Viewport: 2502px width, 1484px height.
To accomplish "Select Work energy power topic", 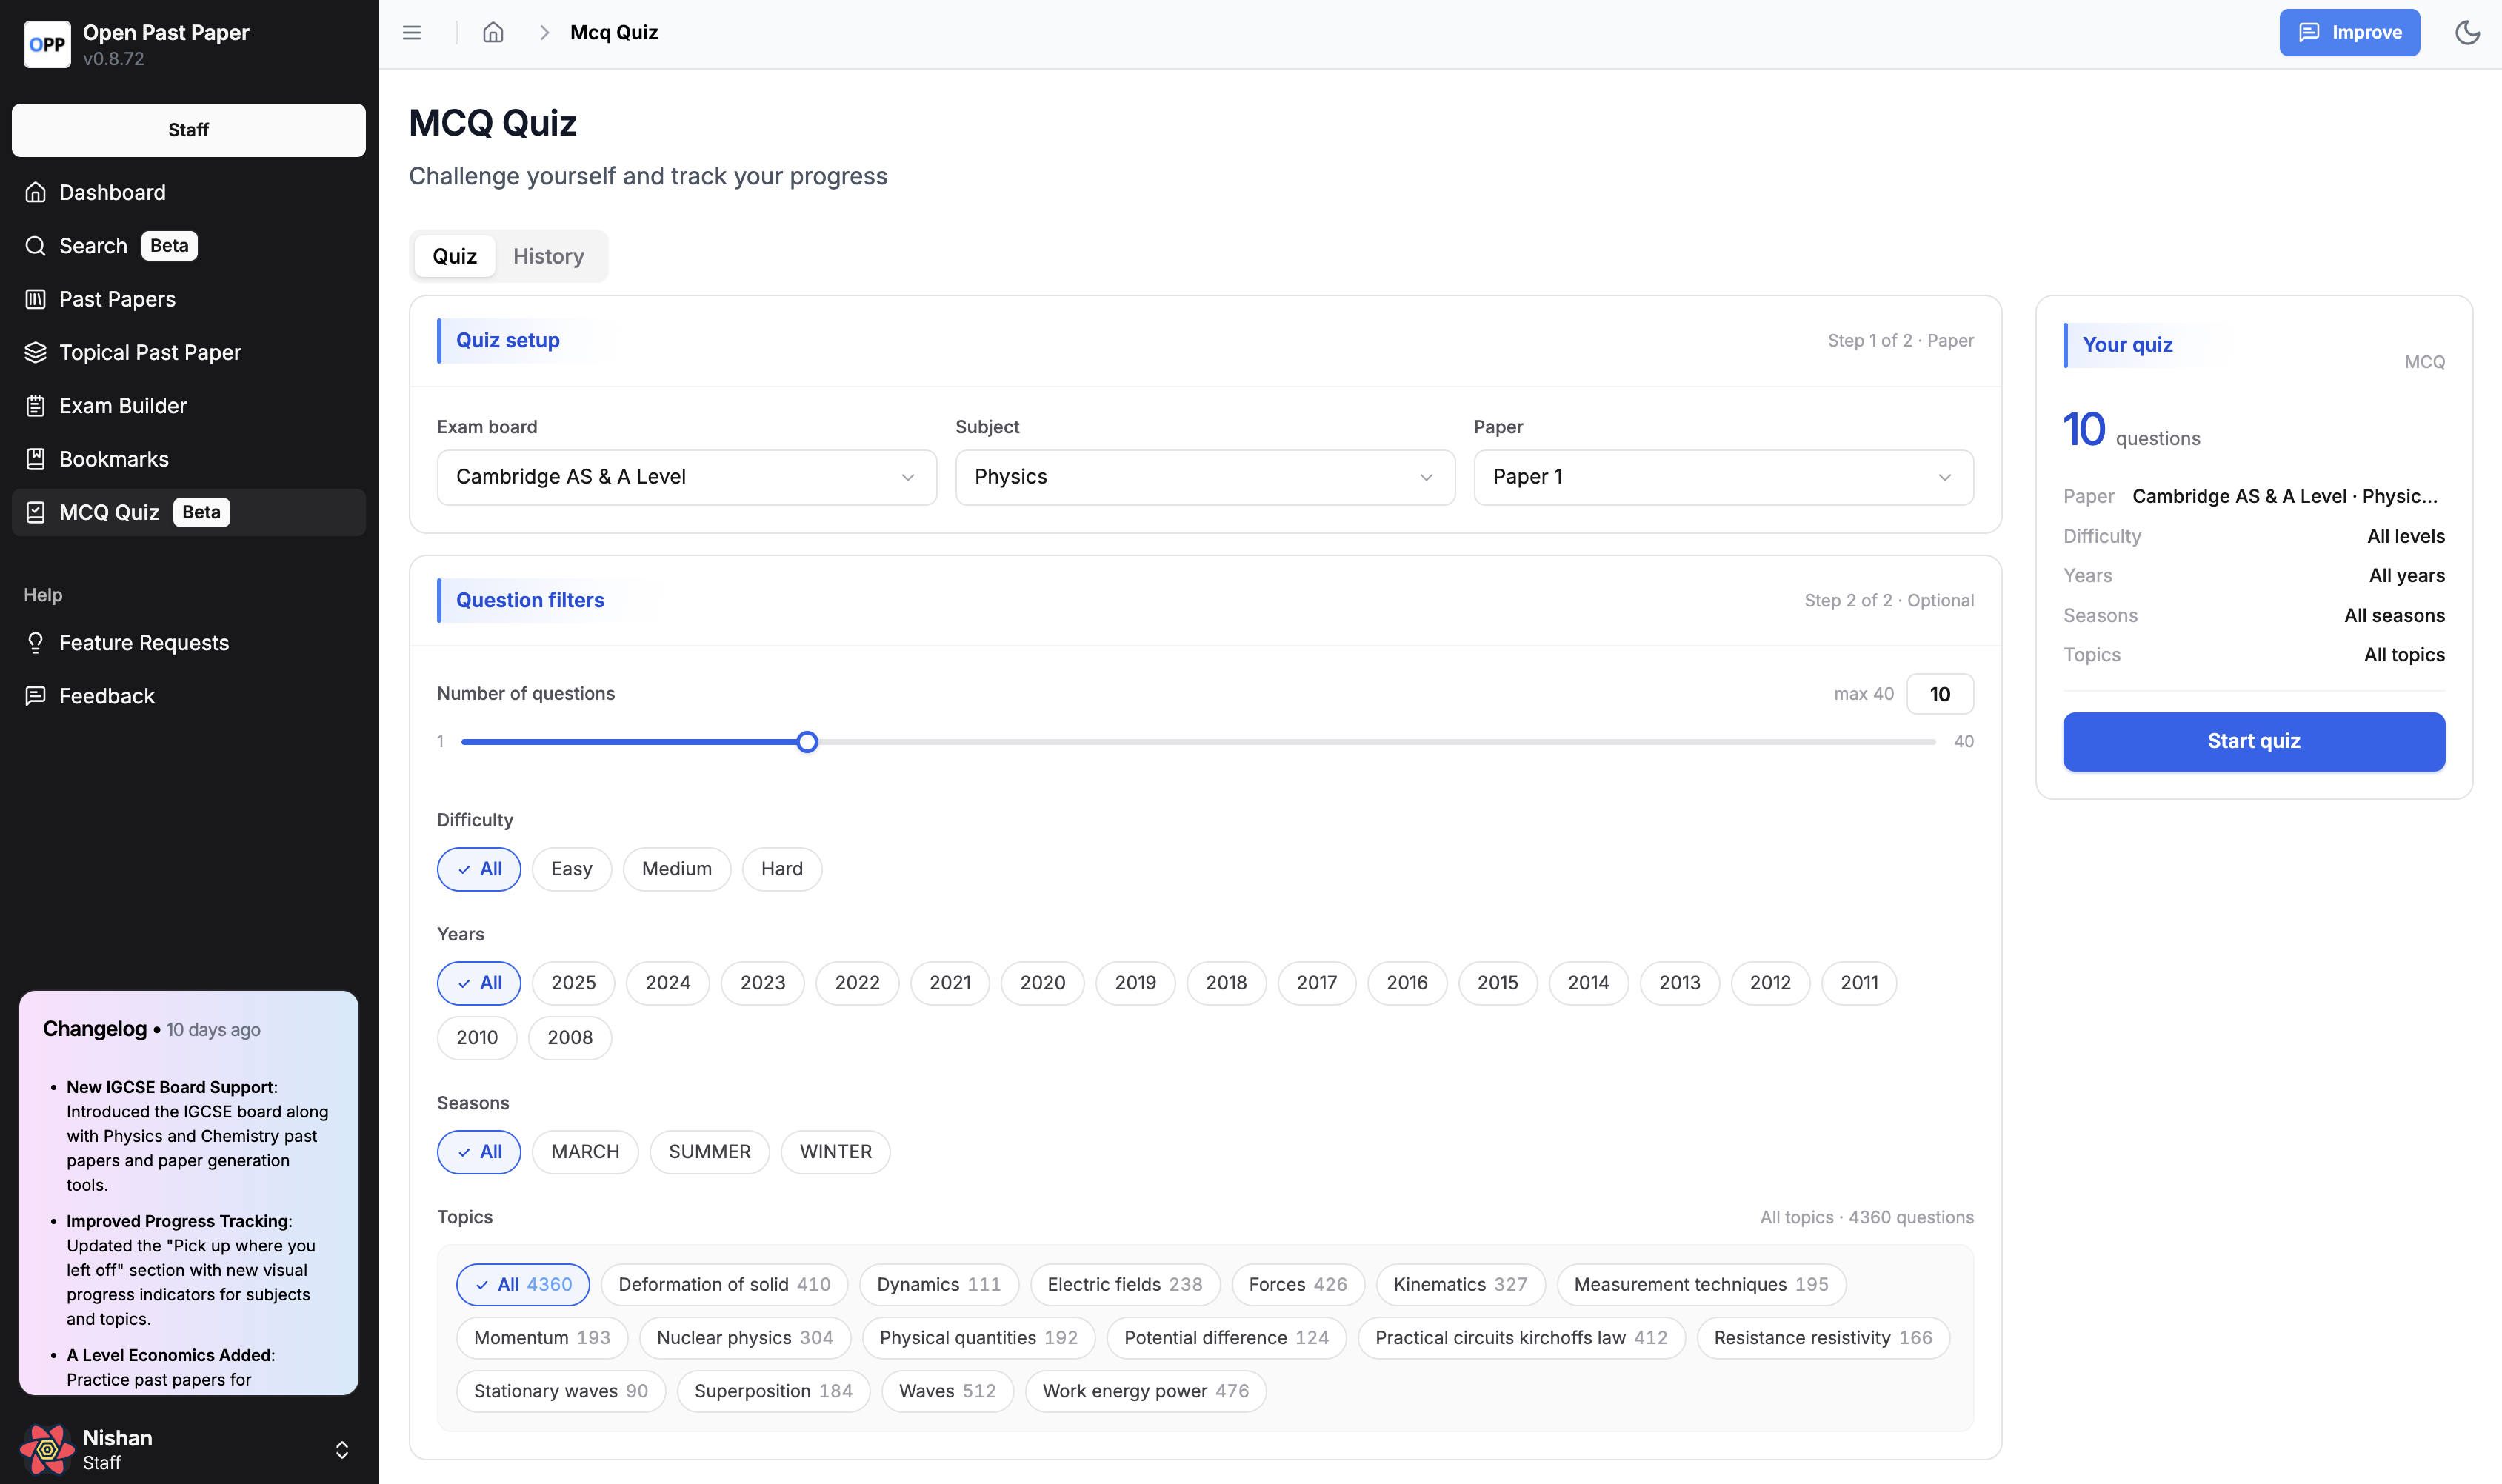I will pyautogui.click(x=1146, y=1391).
